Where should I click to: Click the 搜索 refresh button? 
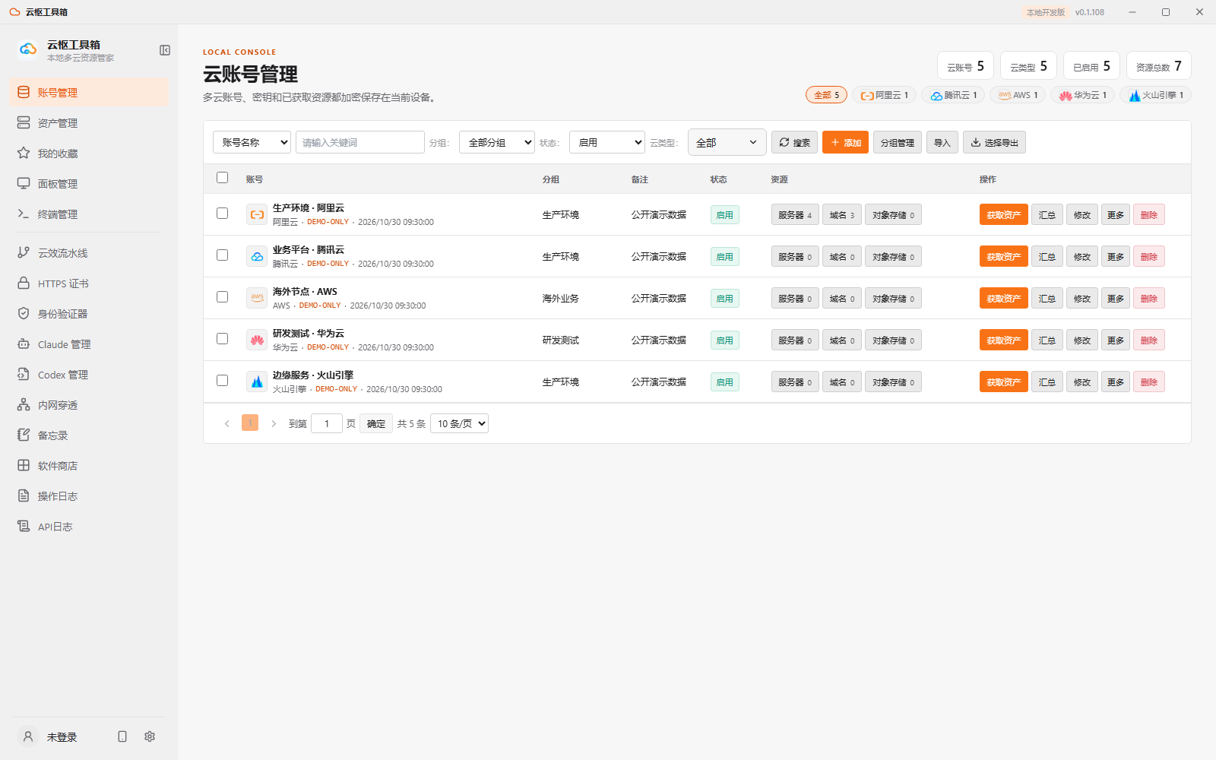pos(794,142)
